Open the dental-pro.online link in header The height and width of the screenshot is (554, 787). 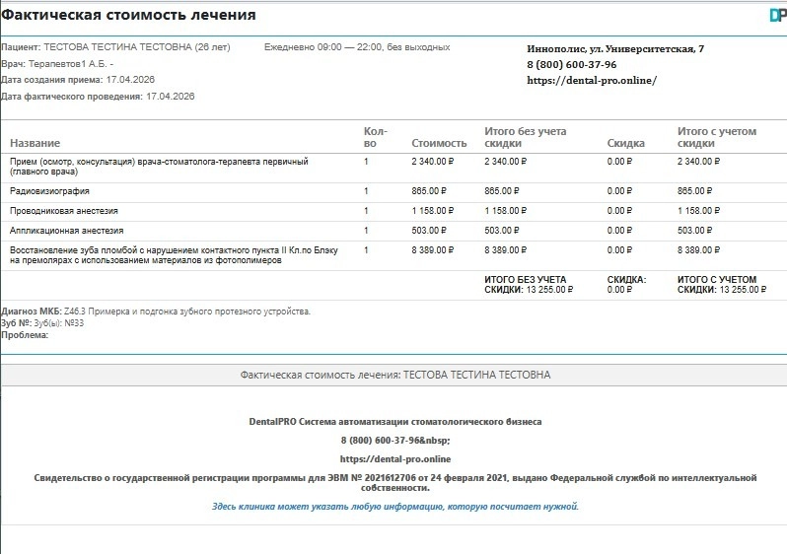[x=591, y=81]
